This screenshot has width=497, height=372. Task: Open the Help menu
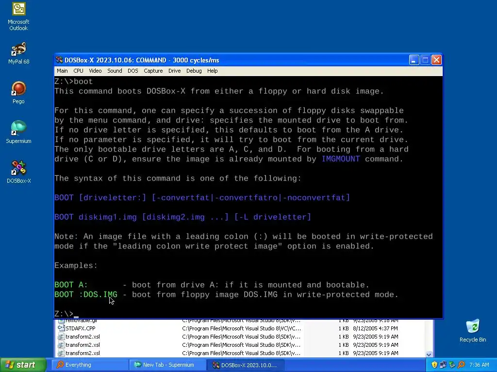(213, 71)
